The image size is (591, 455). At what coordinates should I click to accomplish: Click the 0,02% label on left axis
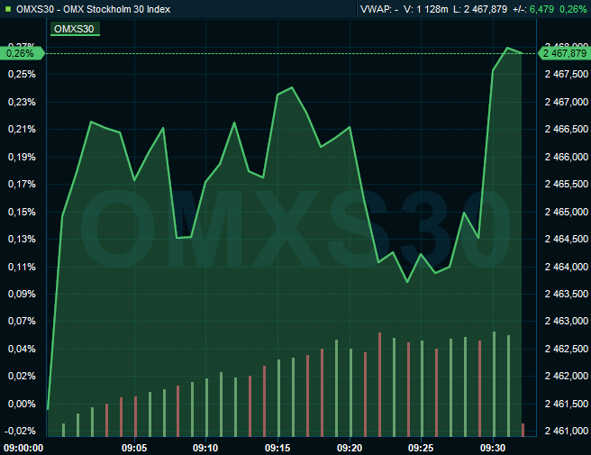coord(22,377)
